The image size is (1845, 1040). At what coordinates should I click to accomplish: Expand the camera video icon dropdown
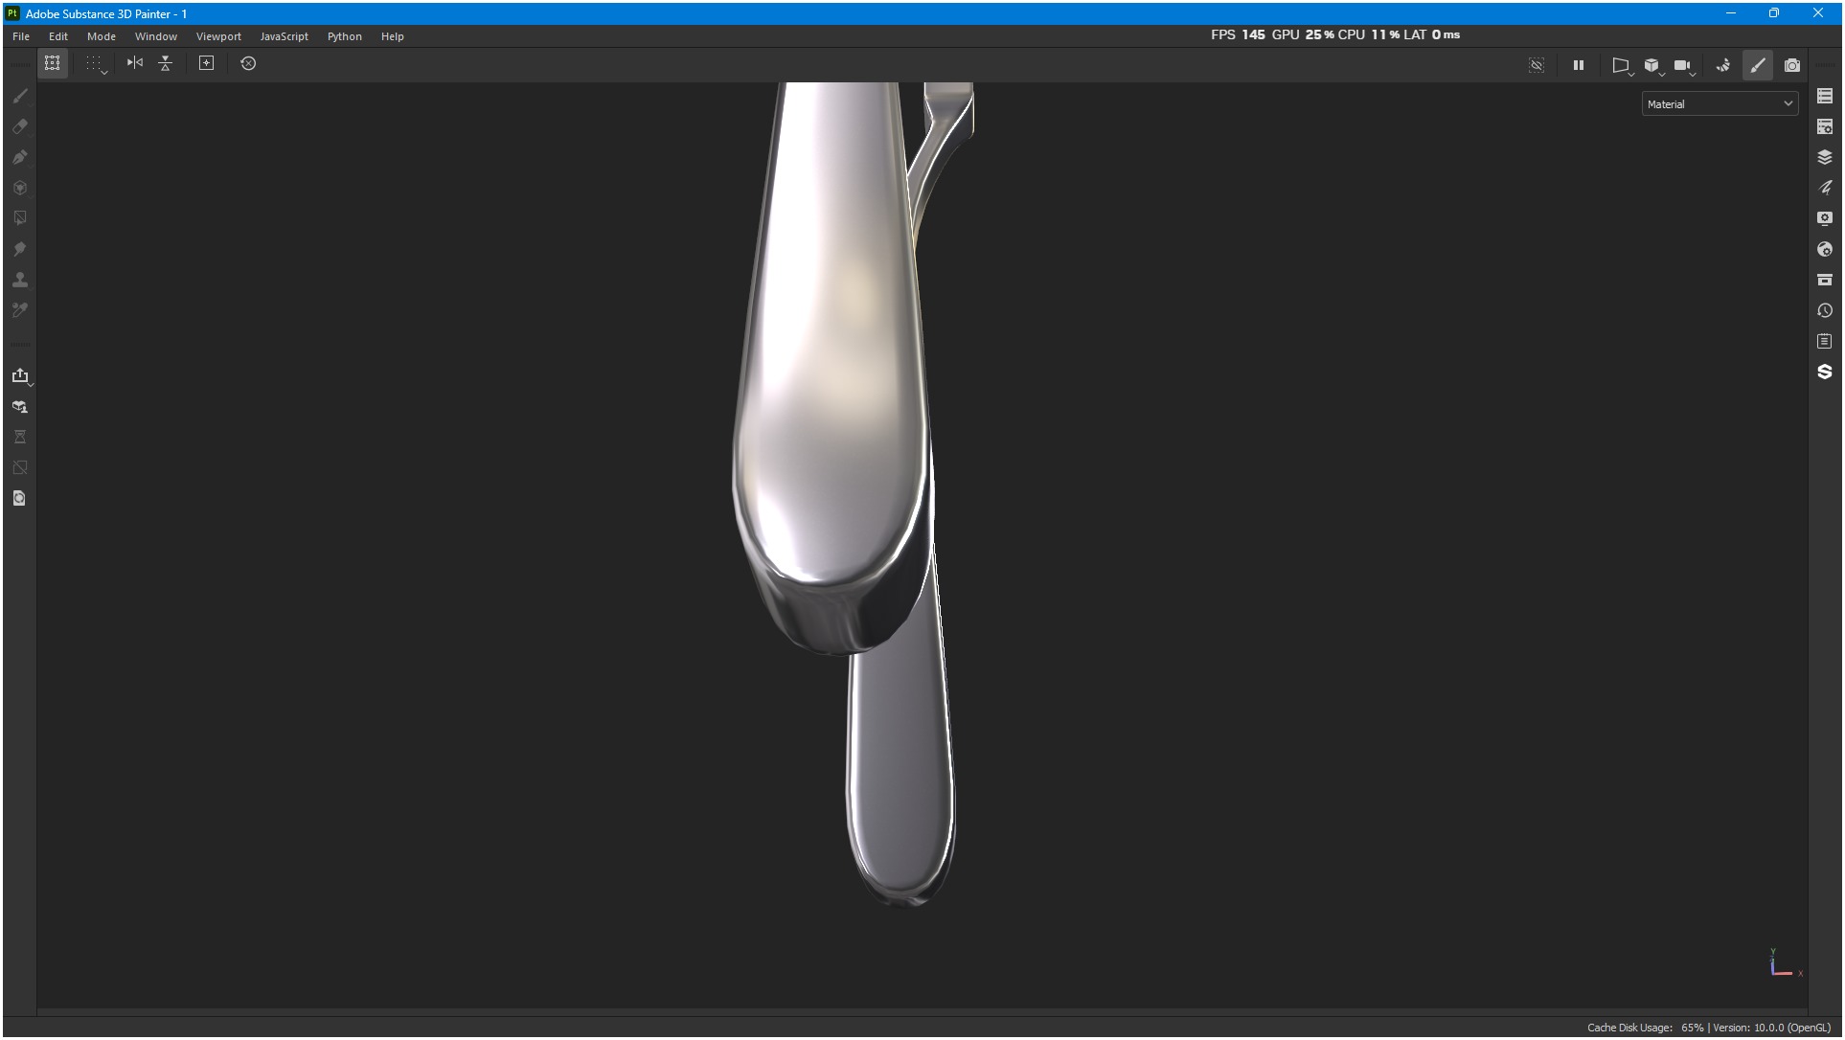[1683, 65]
